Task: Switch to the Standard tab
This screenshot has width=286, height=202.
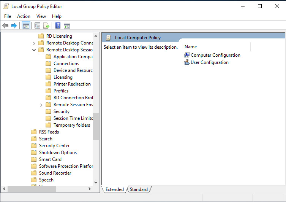Action: tap(139, 189)
